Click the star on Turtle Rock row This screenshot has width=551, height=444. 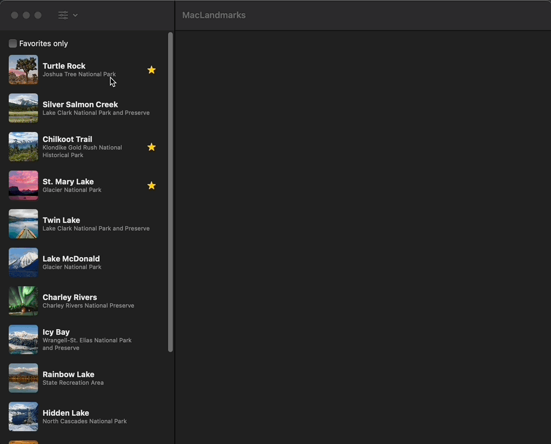[x=151, y=70]
